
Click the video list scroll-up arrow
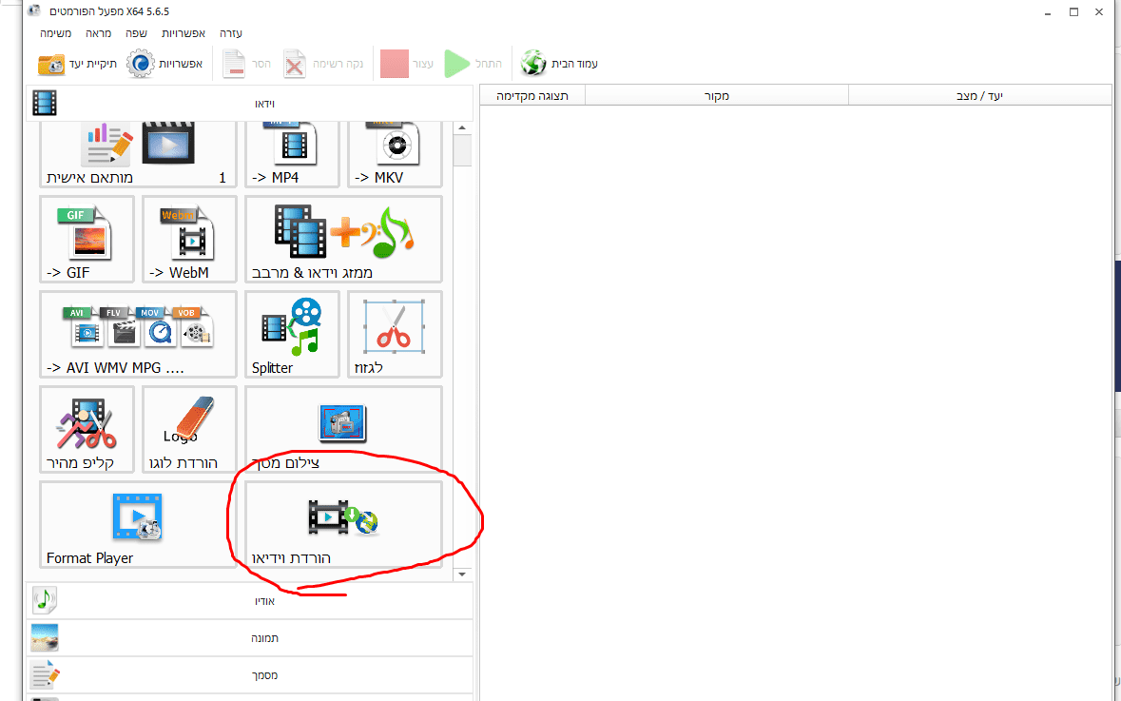462,128
